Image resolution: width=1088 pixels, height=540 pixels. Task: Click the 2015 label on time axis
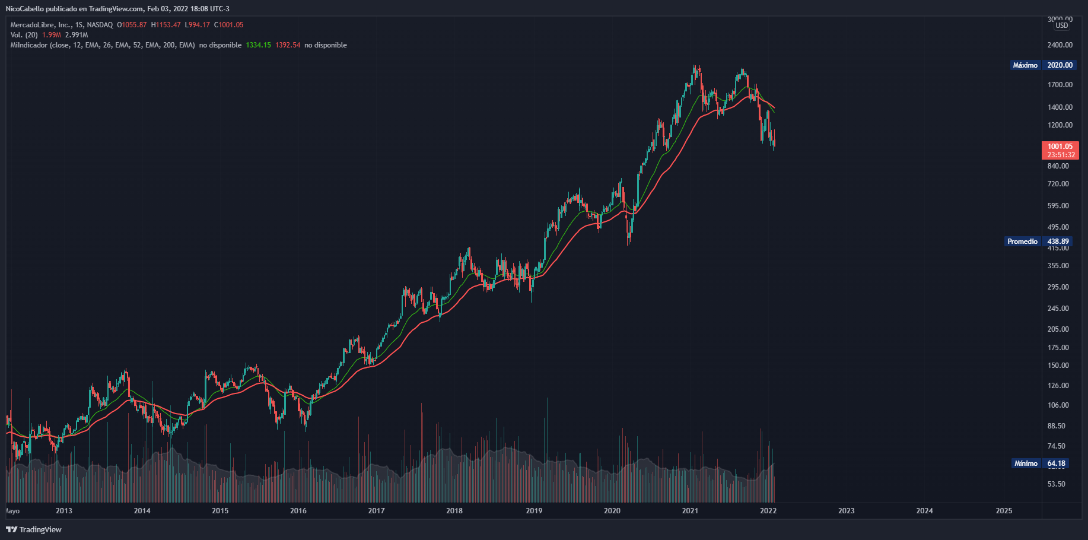tap(220, 511)
